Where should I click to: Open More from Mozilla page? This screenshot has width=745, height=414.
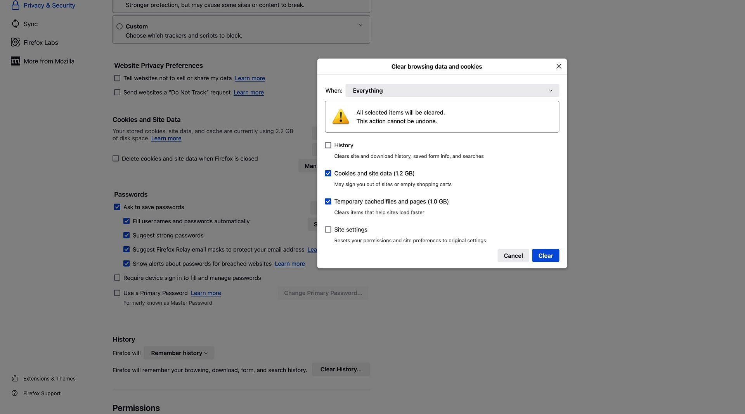coord(49,61)
